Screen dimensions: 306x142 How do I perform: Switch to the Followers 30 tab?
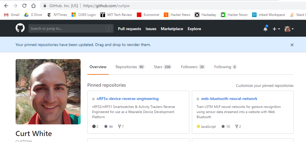(x=193, y=67)
